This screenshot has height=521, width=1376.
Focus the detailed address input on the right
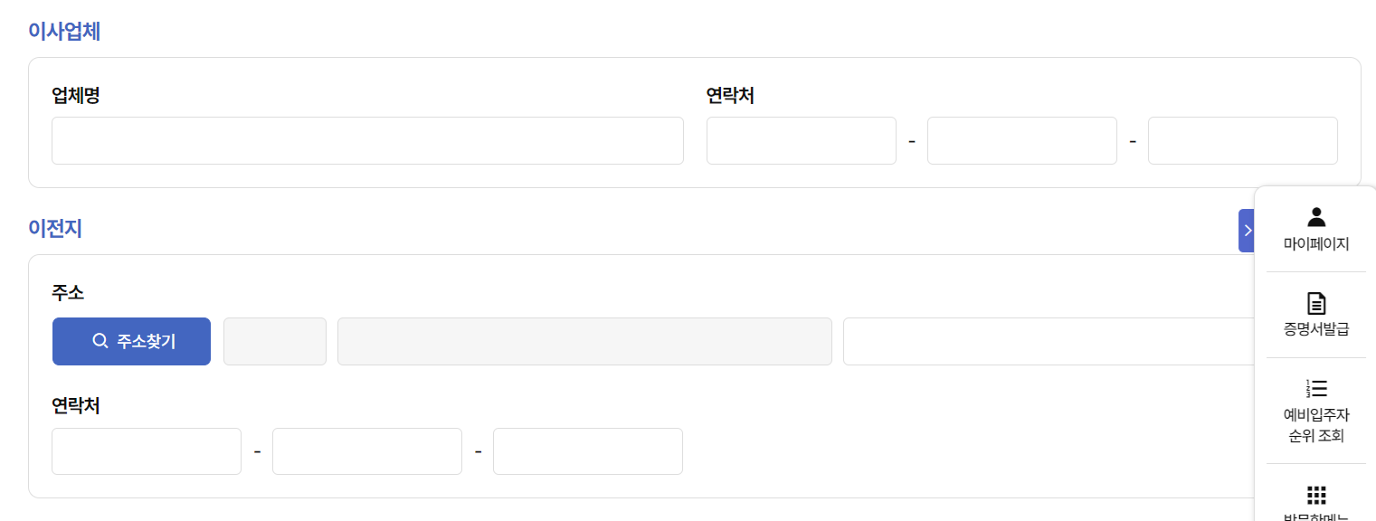1040,341
